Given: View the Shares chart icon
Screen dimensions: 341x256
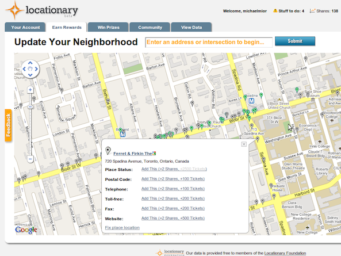Looking at the screenshot, I should tap(312, 11).
